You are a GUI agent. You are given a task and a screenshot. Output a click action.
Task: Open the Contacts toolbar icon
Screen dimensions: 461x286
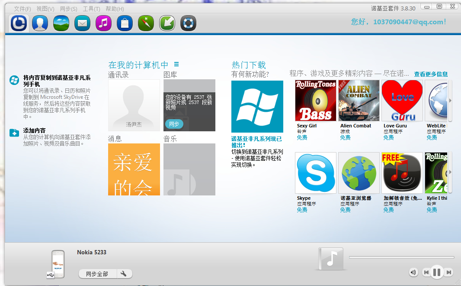tap(40, 23)
